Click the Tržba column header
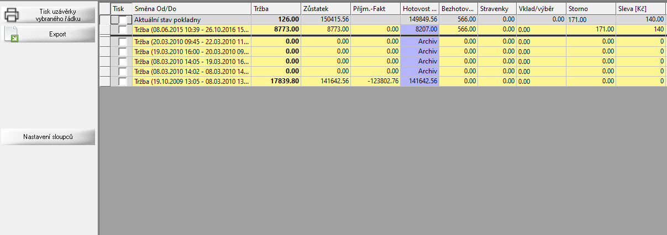The height and width of the screenshot is (235, 667). pos(276,9)
